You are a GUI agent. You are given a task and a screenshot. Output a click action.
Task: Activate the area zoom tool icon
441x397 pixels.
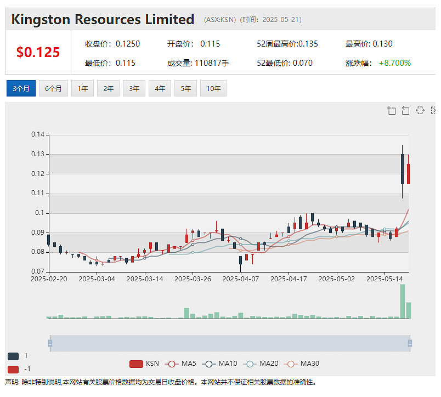(x=391, y=111)
